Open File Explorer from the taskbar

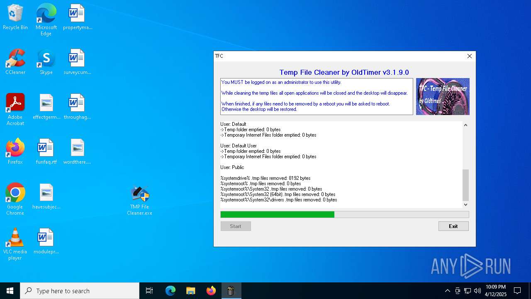tap(190, 291)
